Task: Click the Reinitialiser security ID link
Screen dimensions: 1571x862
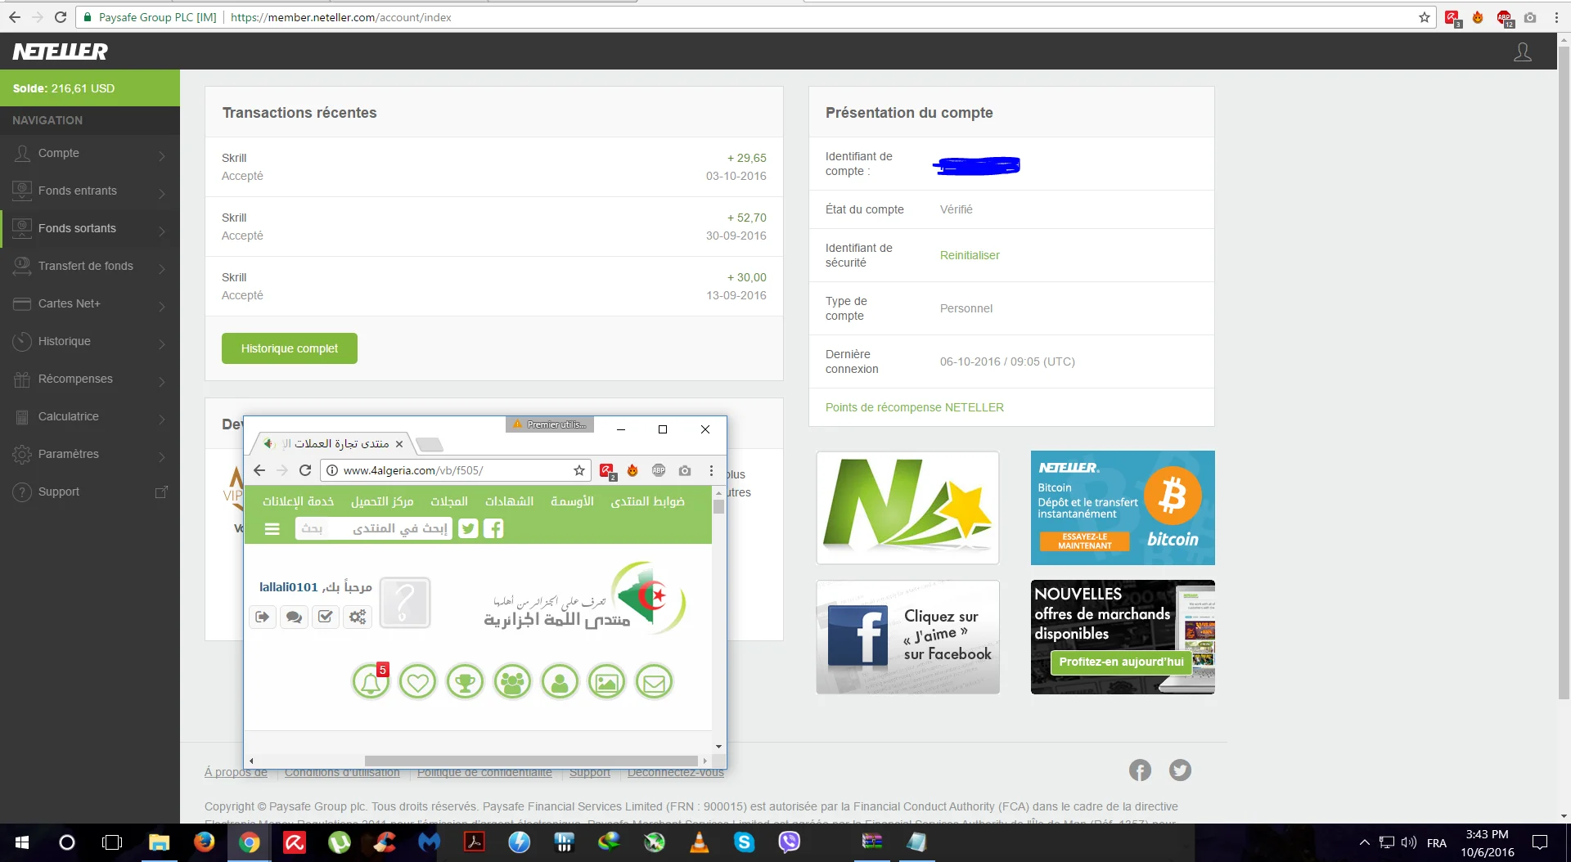Action: [970, 255]
